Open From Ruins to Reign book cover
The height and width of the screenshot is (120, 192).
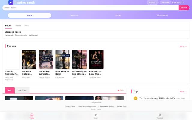point(63,59)
